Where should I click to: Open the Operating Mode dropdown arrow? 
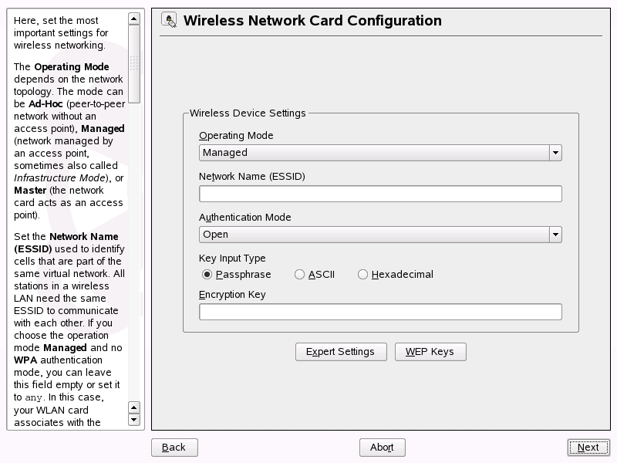click(555, 153)
